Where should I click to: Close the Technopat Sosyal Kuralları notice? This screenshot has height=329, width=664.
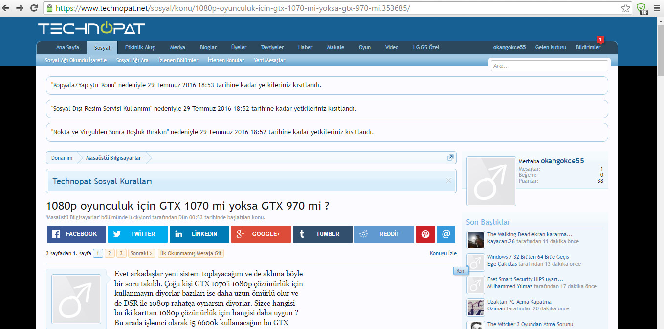coord(448,181)
